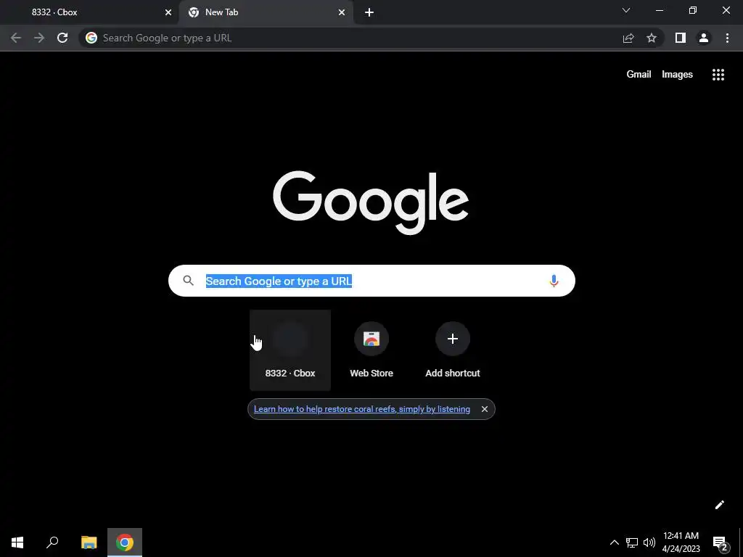Click the Chrome taskbar icon
743x557 pixels.
click(x=125, y=542)
